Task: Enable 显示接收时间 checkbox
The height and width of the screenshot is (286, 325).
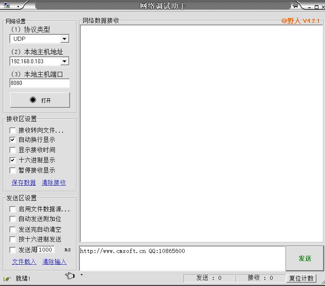Action: (x=13, y=150)
